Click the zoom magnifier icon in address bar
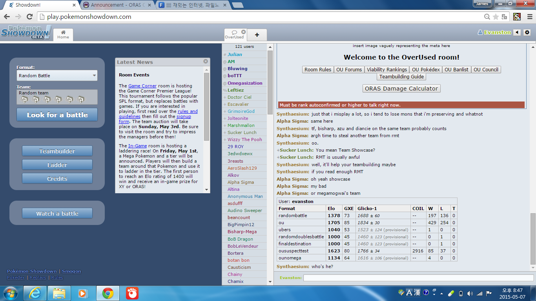536x301 pixels. (487, 17)
